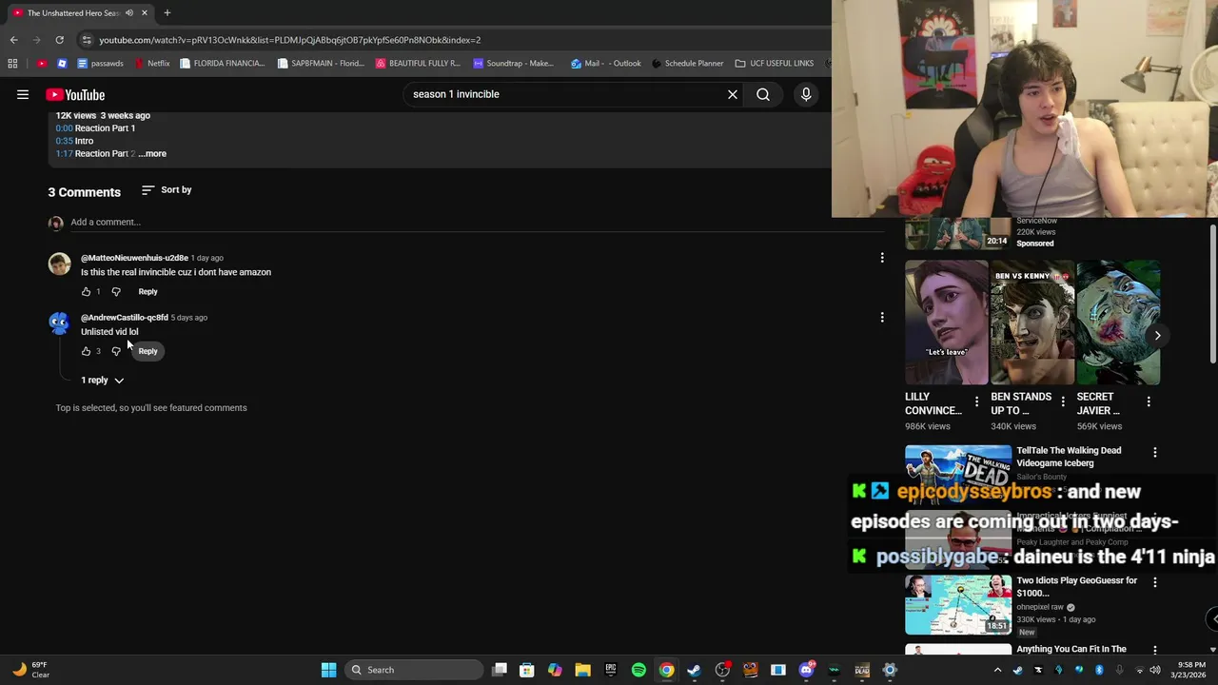The height and width of the screenshot is (685, 1218).
Task: Clear the search box with X
Action: pyautogui.click(x=733, y=94)
